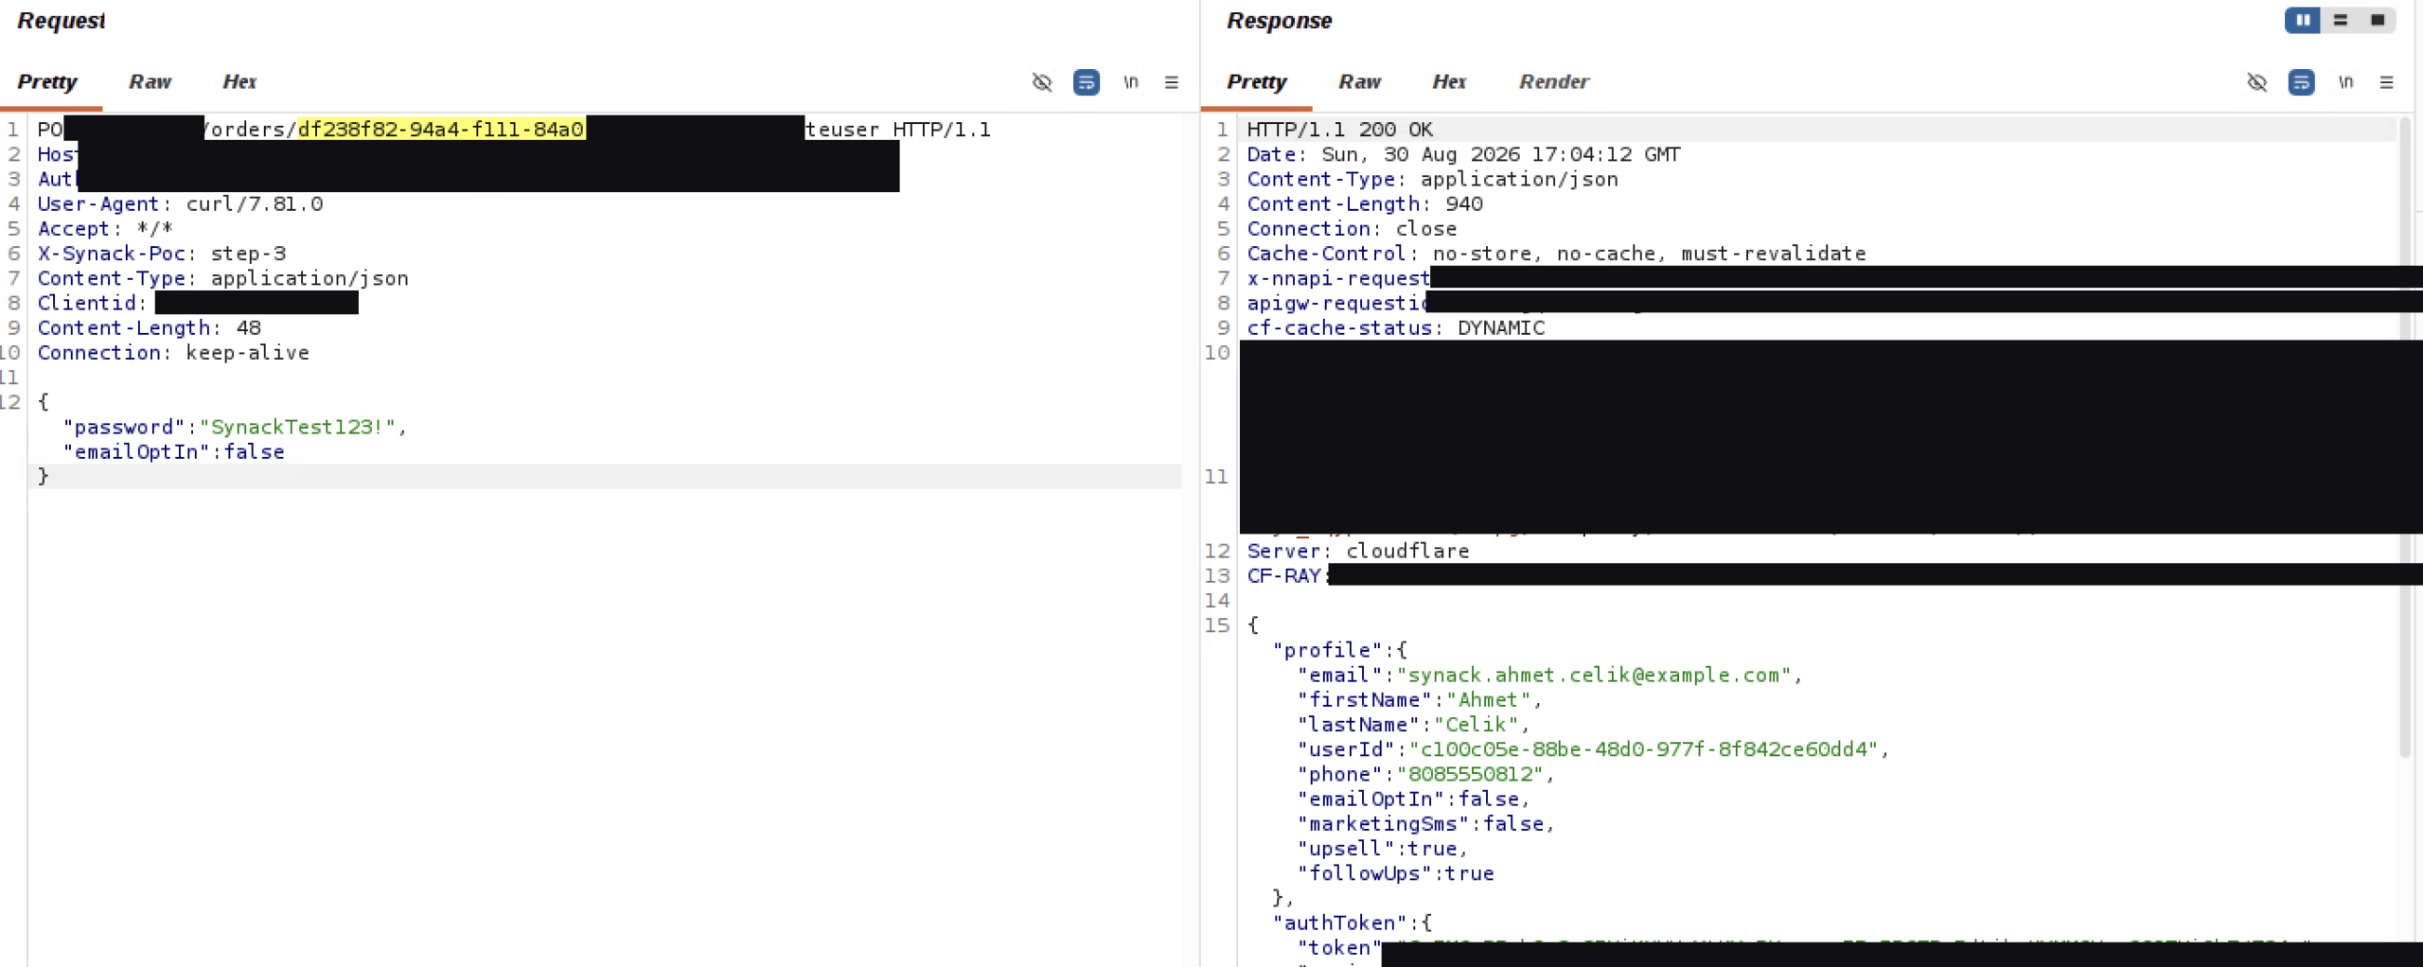2423x967 pixels.
Task: Switch Response pane to Raw tab
Action: pyautogui.click(x=1359, y=81)
